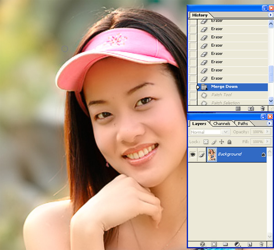This screenshot has height=250, width=274.
Task: Lock transparent pixels
Action: [206, 142]
